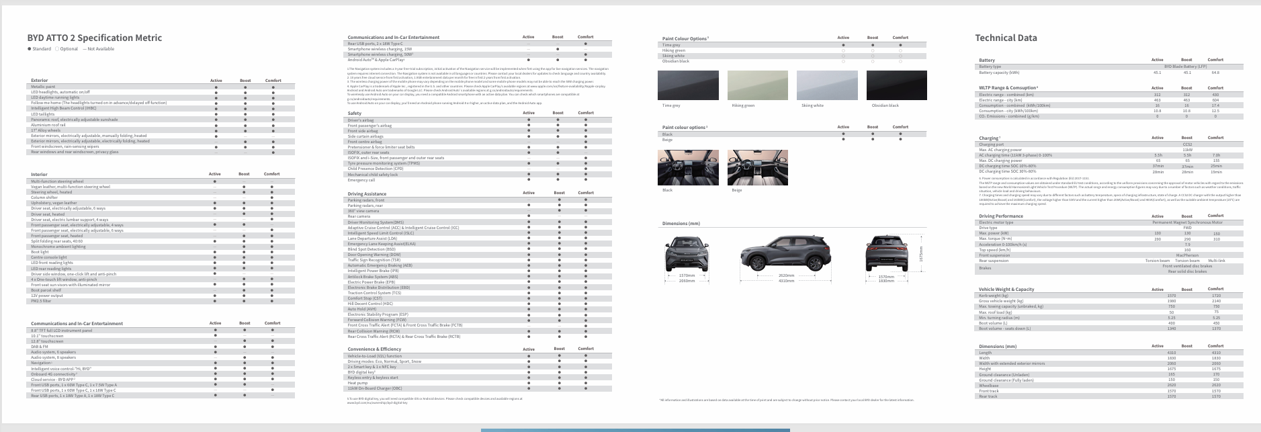
Task: Click the '2620mm' wheelbase label under side view
Action: [786, 275]
